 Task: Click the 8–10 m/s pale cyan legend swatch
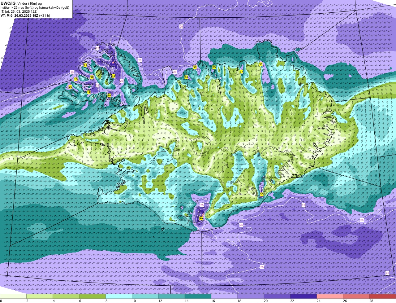(x=119, y=296)
